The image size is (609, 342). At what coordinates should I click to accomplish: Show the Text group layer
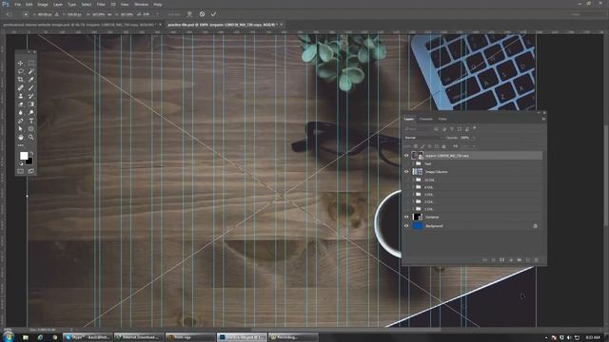tap(406, 163)
